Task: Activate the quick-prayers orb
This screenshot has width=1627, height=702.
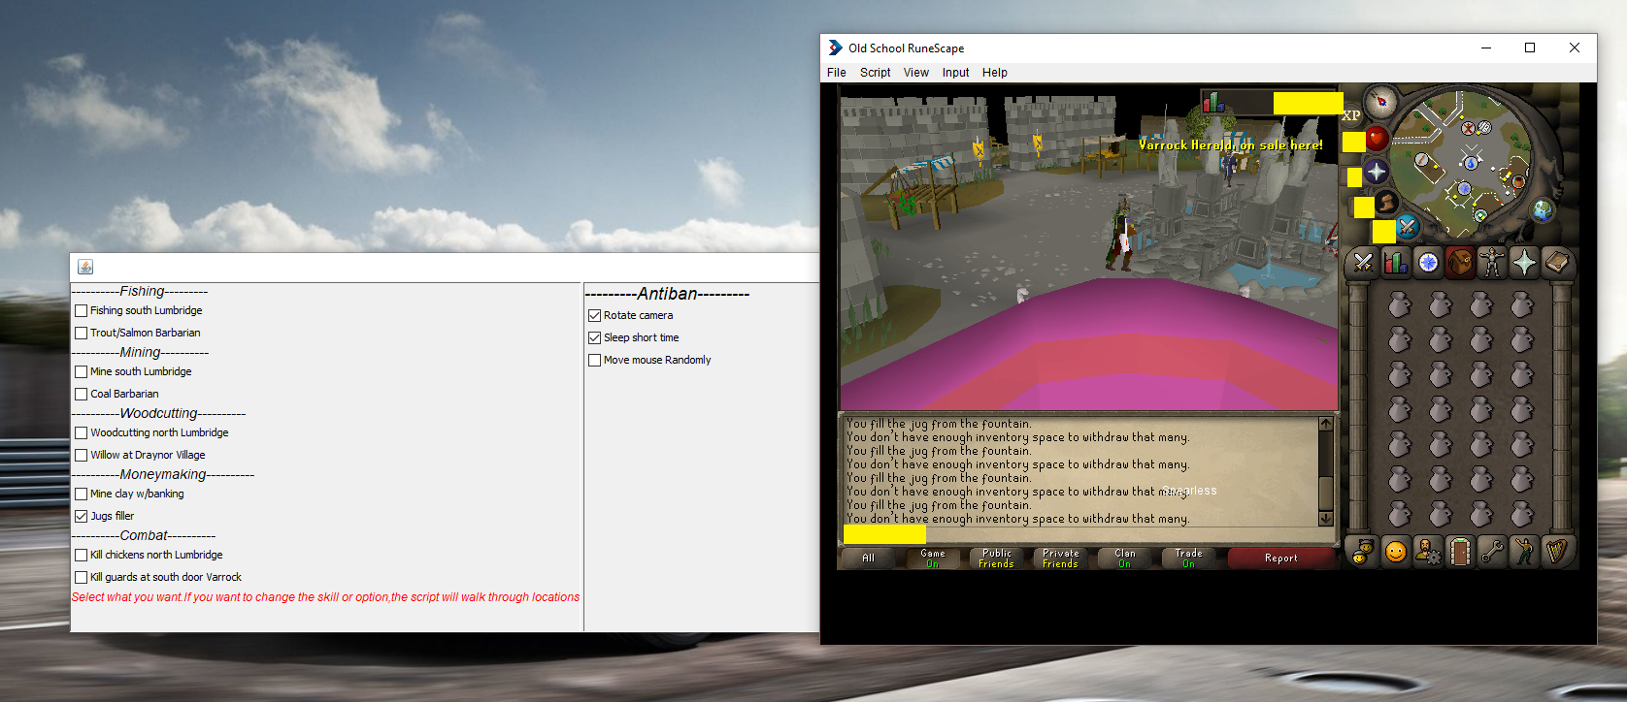Action: tap(1377, 173)
